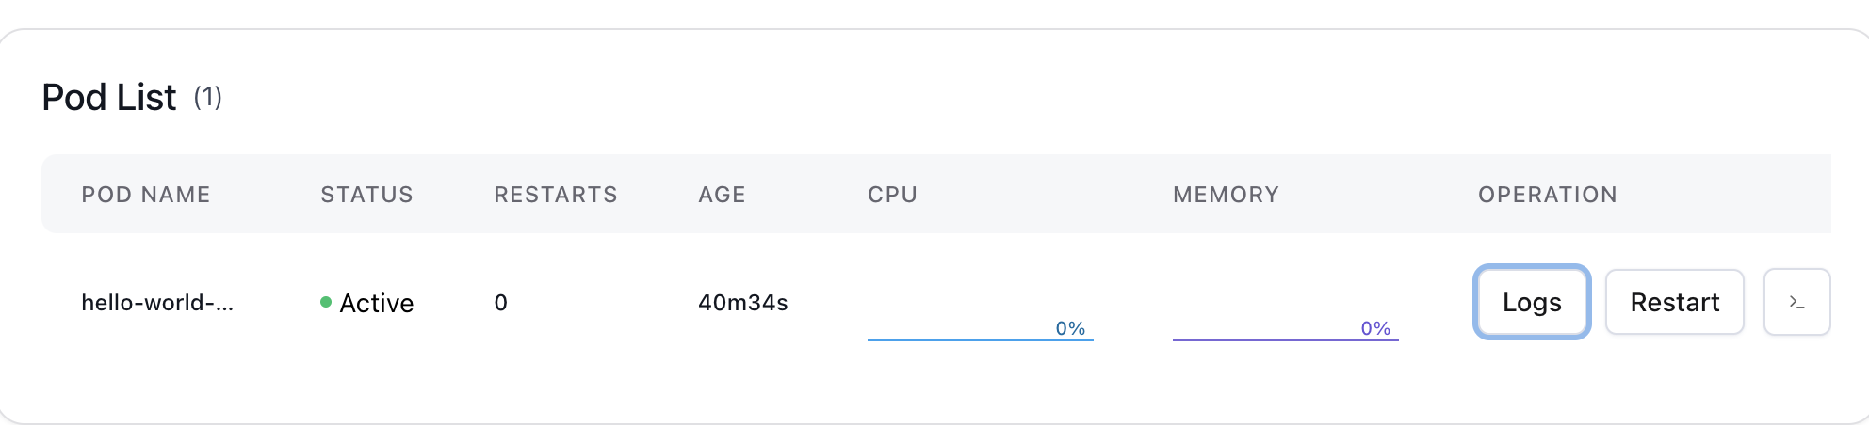The image size is (1869, 442).
Task: Click the Memory usage bar line
Action: [1285, 339]
